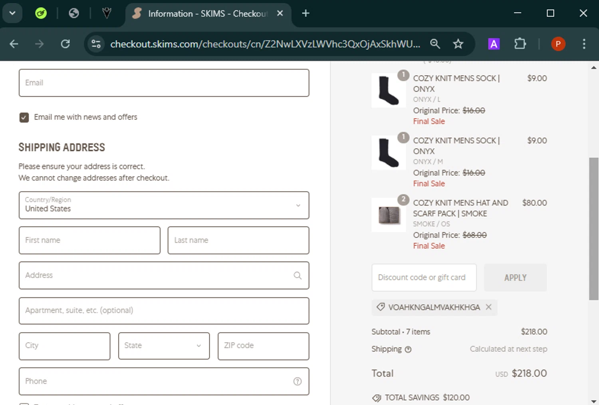Click the discount tag icon beside VOAHKNGALMVAKHKHGA
The height and width of the screenshot is (405, 599).
coord(381,307)
